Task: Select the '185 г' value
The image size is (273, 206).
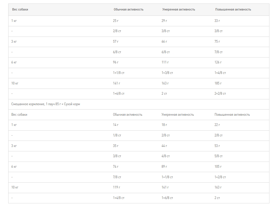Action: tap(218, 83)
